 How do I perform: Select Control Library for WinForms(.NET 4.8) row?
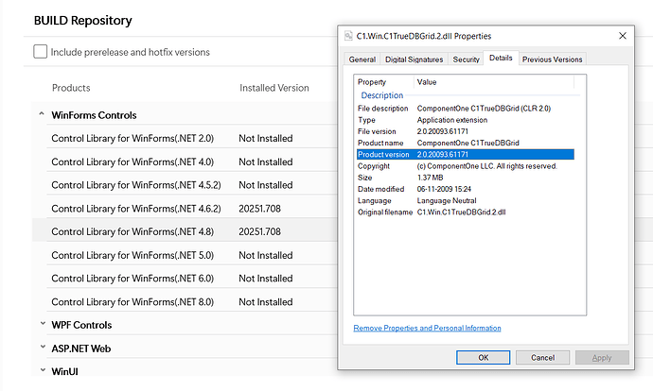[x=185, y=231]
